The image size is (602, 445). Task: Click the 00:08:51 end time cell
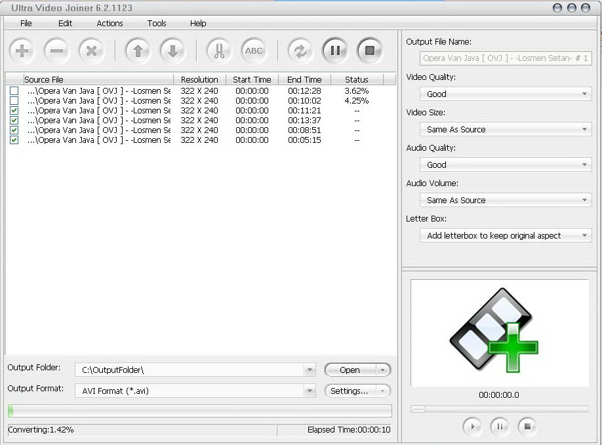304,130
